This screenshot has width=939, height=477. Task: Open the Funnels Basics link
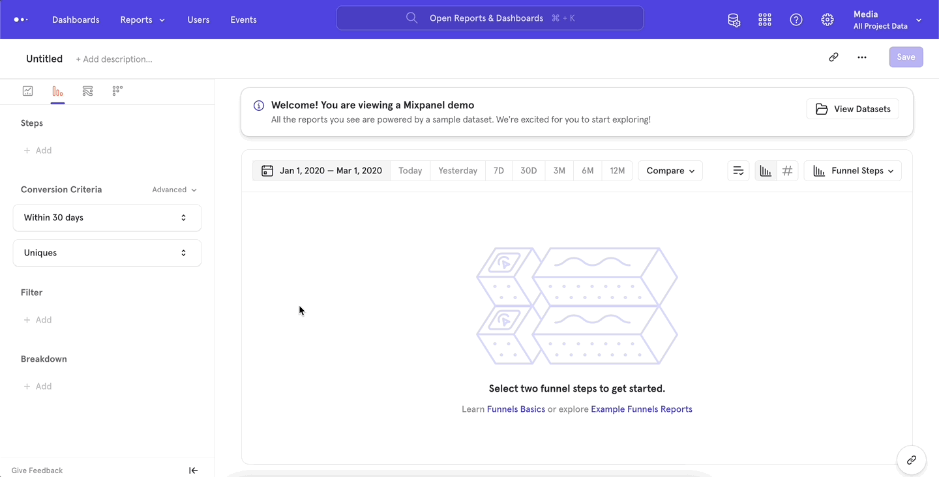[x=516, y=409]
